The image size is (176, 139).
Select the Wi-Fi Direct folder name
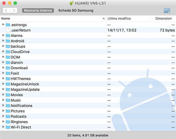point(21,127)
